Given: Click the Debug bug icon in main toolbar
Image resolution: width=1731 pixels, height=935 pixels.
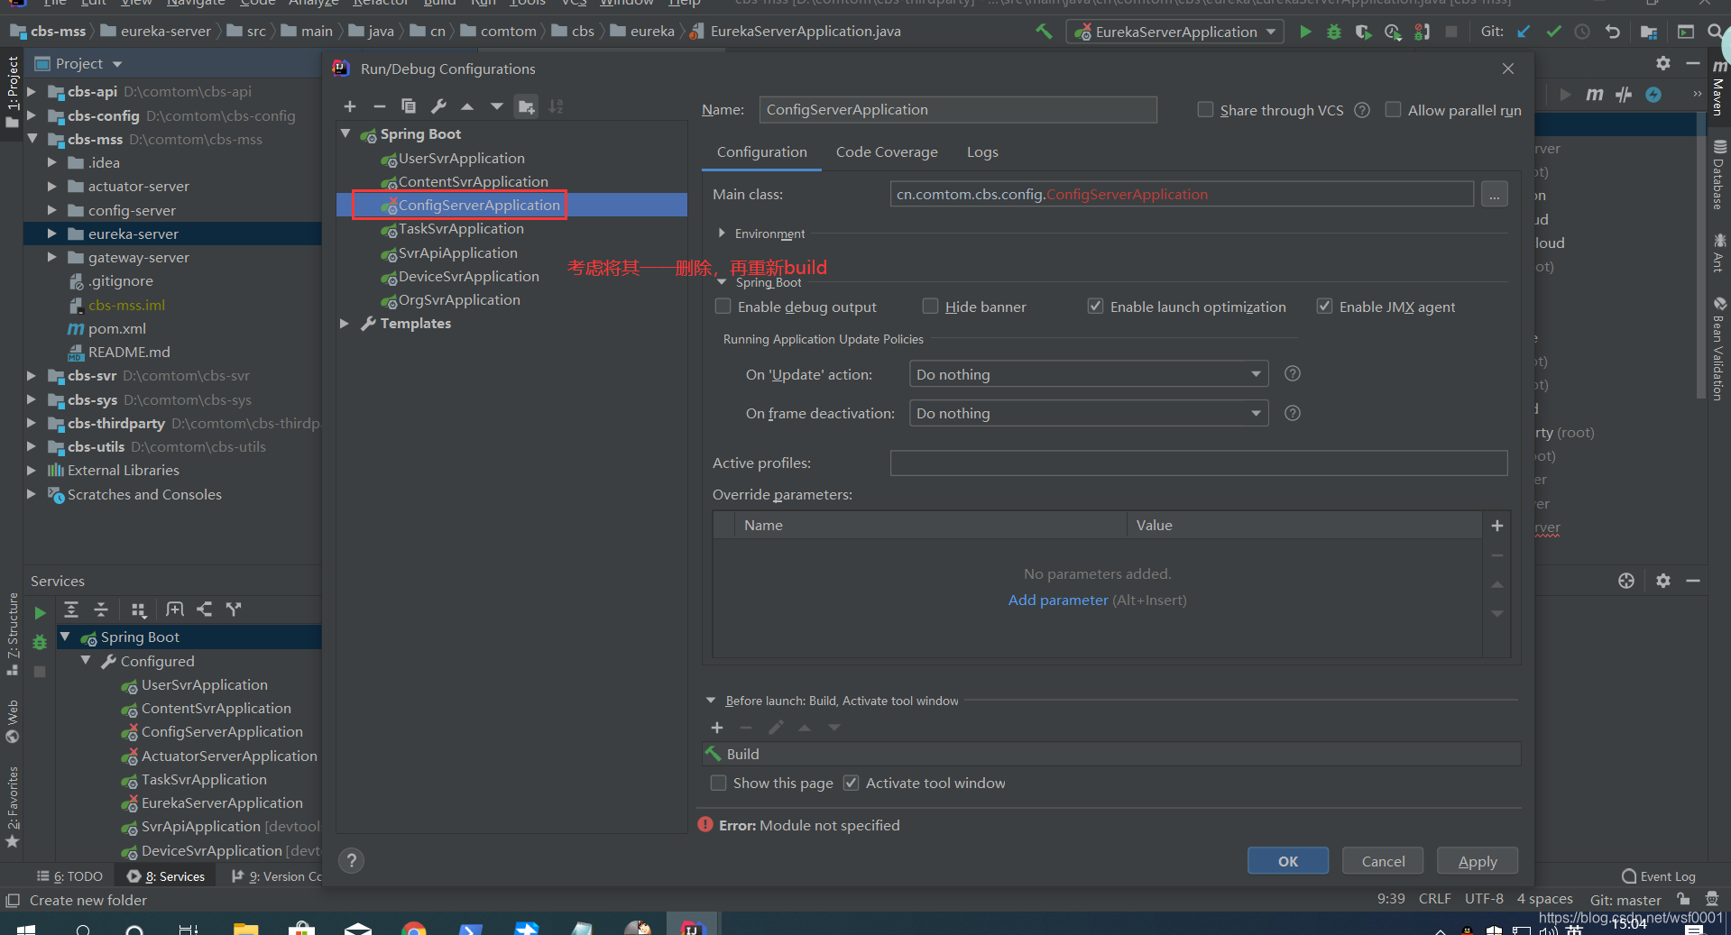Looking at the screenshot, I should tap(1334, 32).
